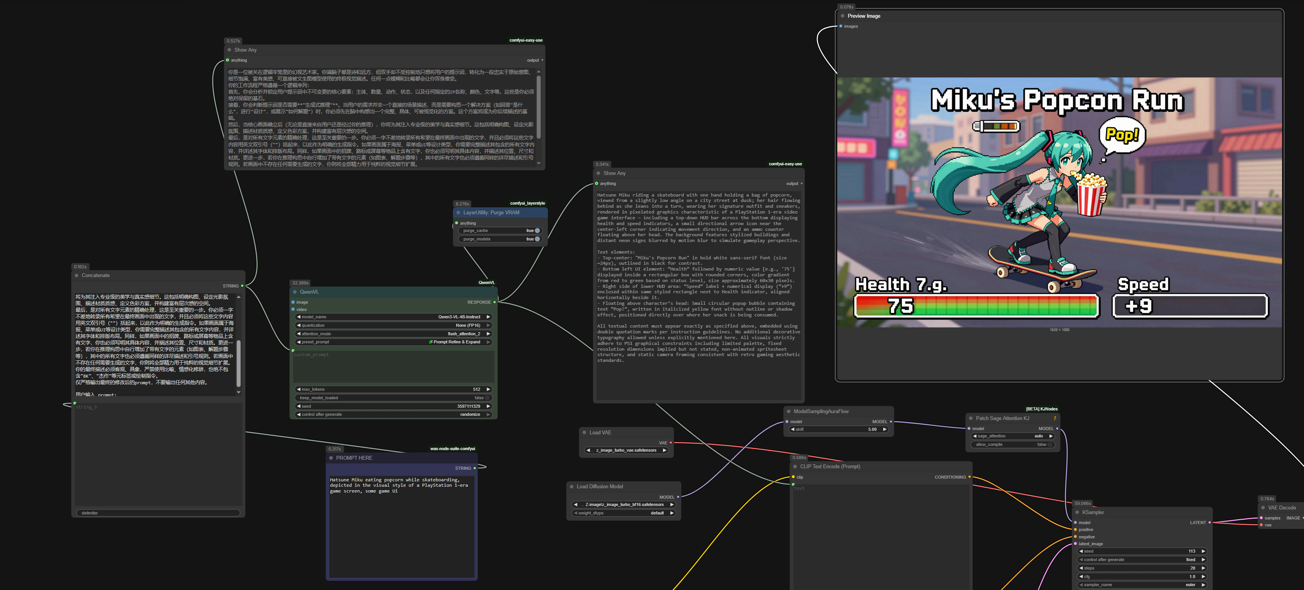The image size is (1304, 590).
Task: Collapse the KSampler node using its dot
Action: click(x=1077, y=512)
